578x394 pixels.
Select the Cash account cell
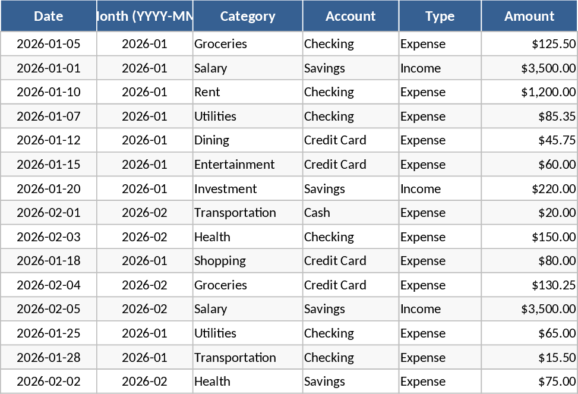(350, 213)
